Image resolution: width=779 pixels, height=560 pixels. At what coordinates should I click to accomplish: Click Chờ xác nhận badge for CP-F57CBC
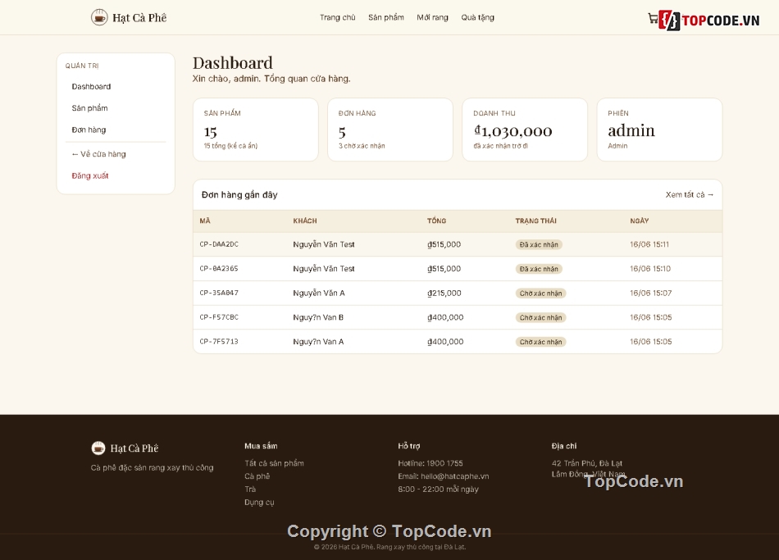pos(540,317)
